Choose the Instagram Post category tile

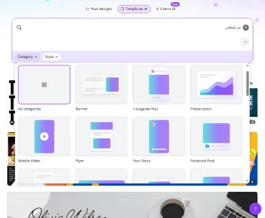point(159,85)
